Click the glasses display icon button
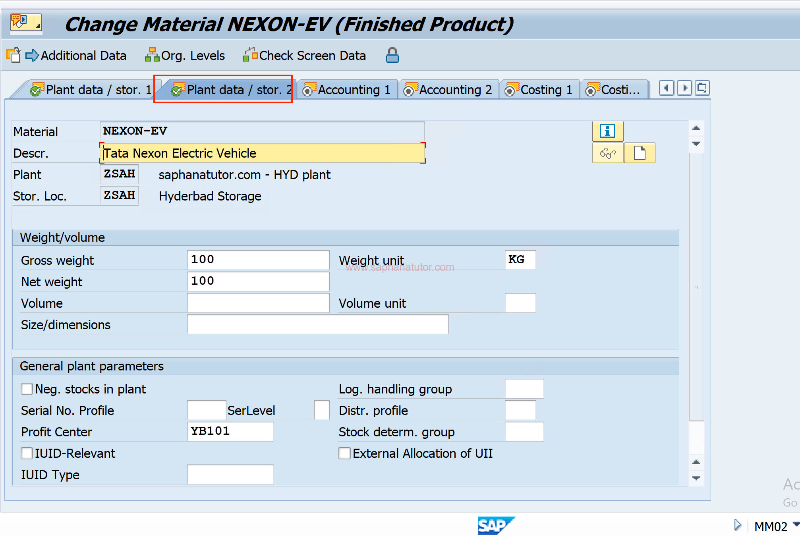800x536 pixels. click(607, 153)
